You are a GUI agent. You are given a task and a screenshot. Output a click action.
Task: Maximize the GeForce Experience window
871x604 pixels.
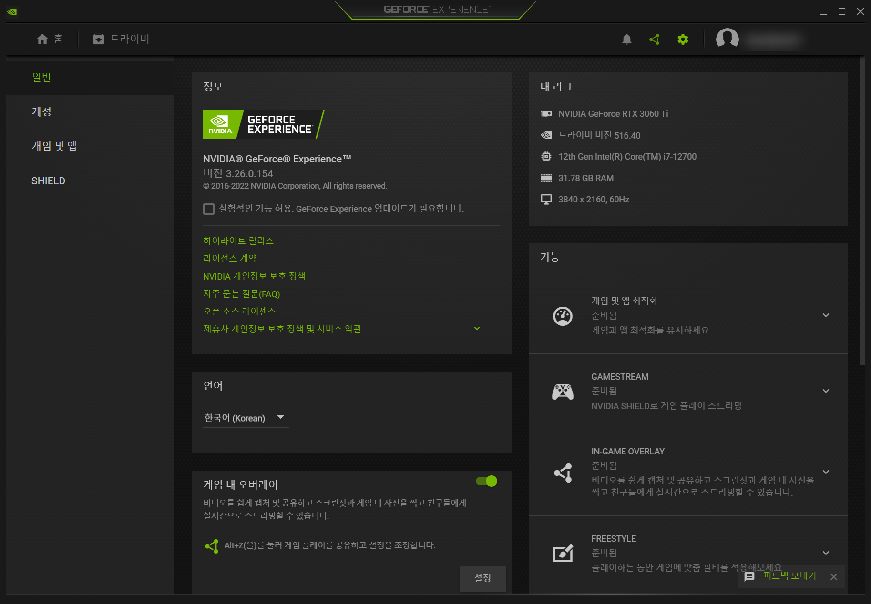coord(842,11)
